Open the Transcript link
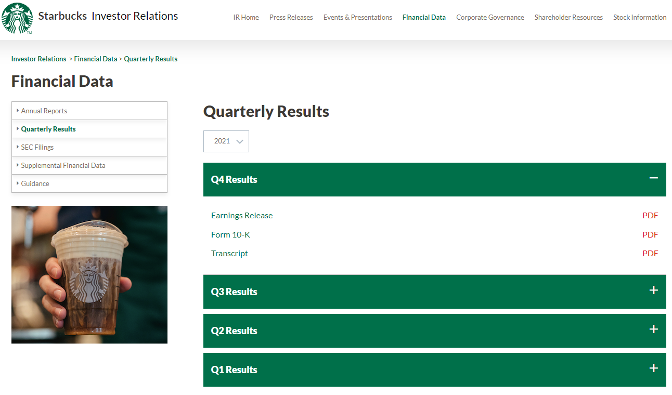 point(229,253)
